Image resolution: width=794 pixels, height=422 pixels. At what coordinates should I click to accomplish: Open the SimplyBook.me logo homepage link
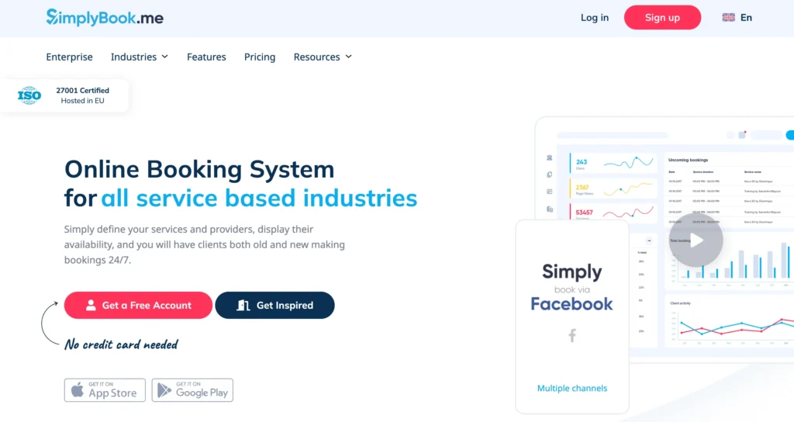coord(105,18)
